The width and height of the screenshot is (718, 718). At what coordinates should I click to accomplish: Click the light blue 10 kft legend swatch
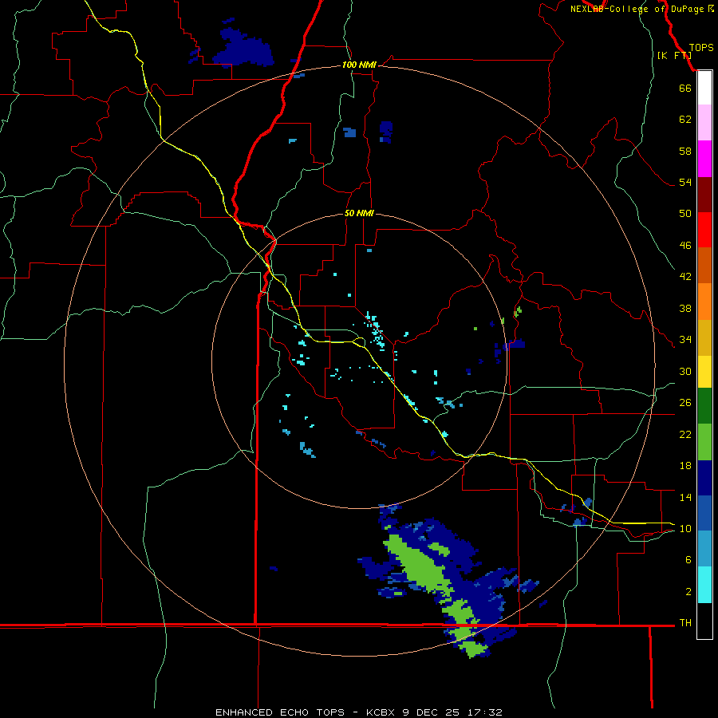(704, 549)
